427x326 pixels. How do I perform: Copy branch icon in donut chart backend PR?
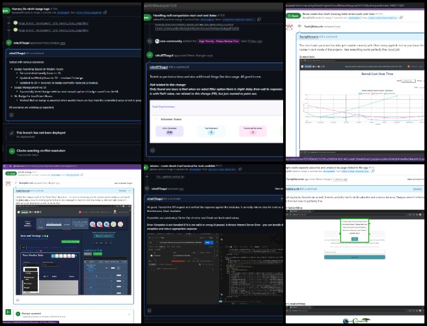pyautogui.click(x=240, y=169)
